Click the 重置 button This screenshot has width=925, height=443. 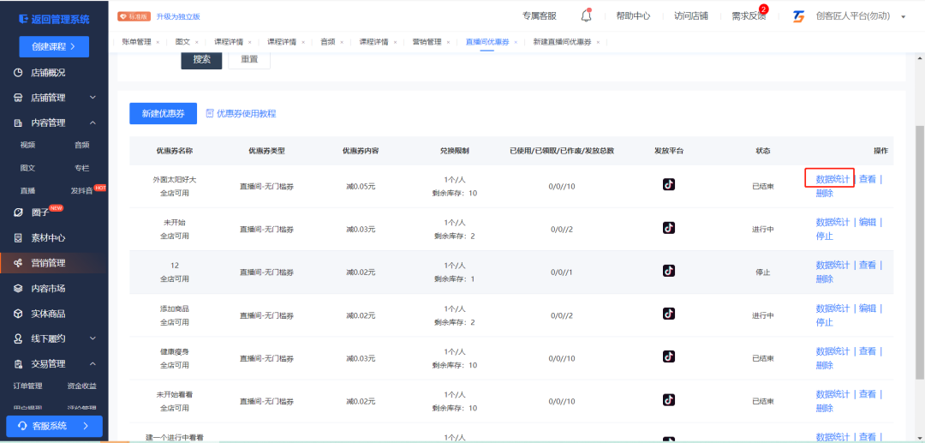click(x=249, y=60)
